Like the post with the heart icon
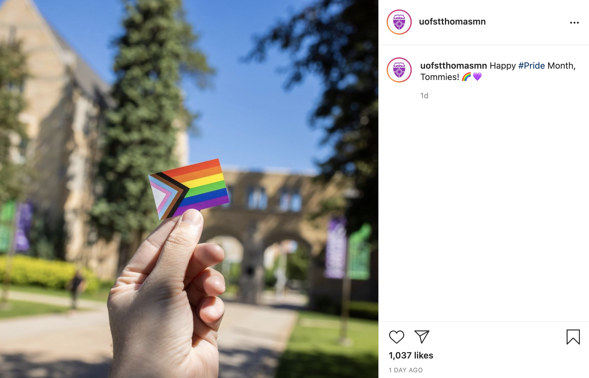Viewport: 589px width, 378px height. pos(396,337)
